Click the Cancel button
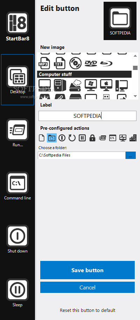This screenshot has width=140, height=320. [x=87, y=287]
